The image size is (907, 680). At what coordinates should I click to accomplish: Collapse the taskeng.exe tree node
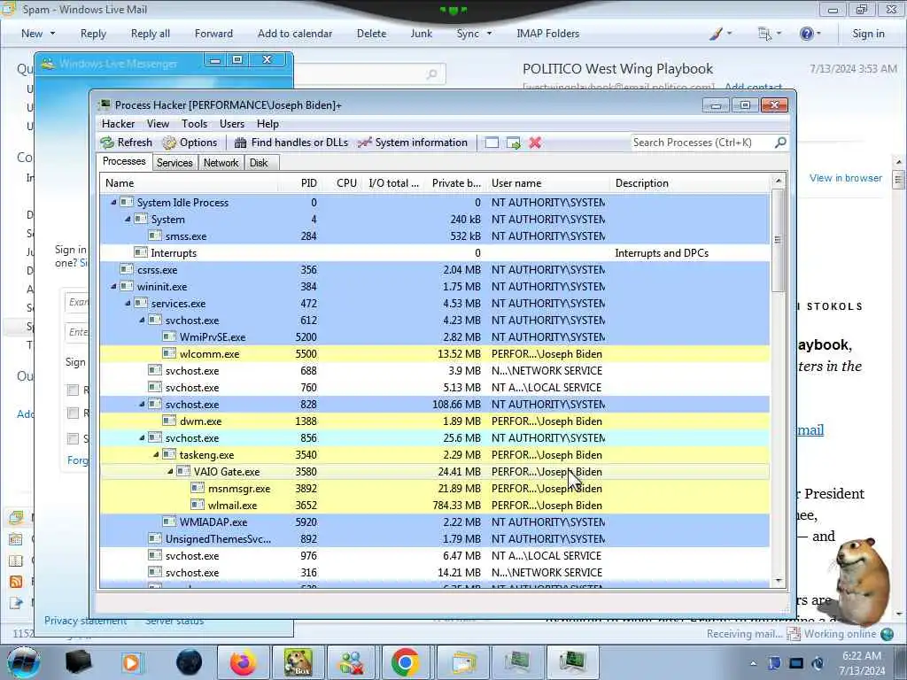point(156,454)
